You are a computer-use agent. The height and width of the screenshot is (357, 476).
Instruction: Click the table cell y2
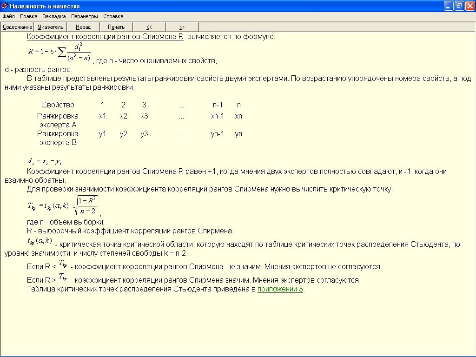[123, 134]
